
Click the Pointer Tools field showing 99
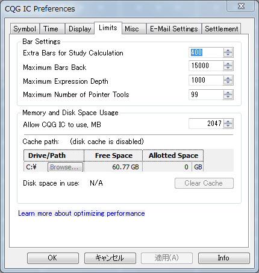click(x=206, y=95)
